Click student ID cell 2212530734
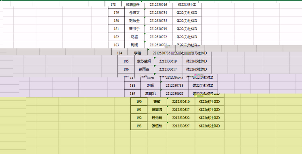The width and height of the screenshot is (302, 154). pos(158,12)
